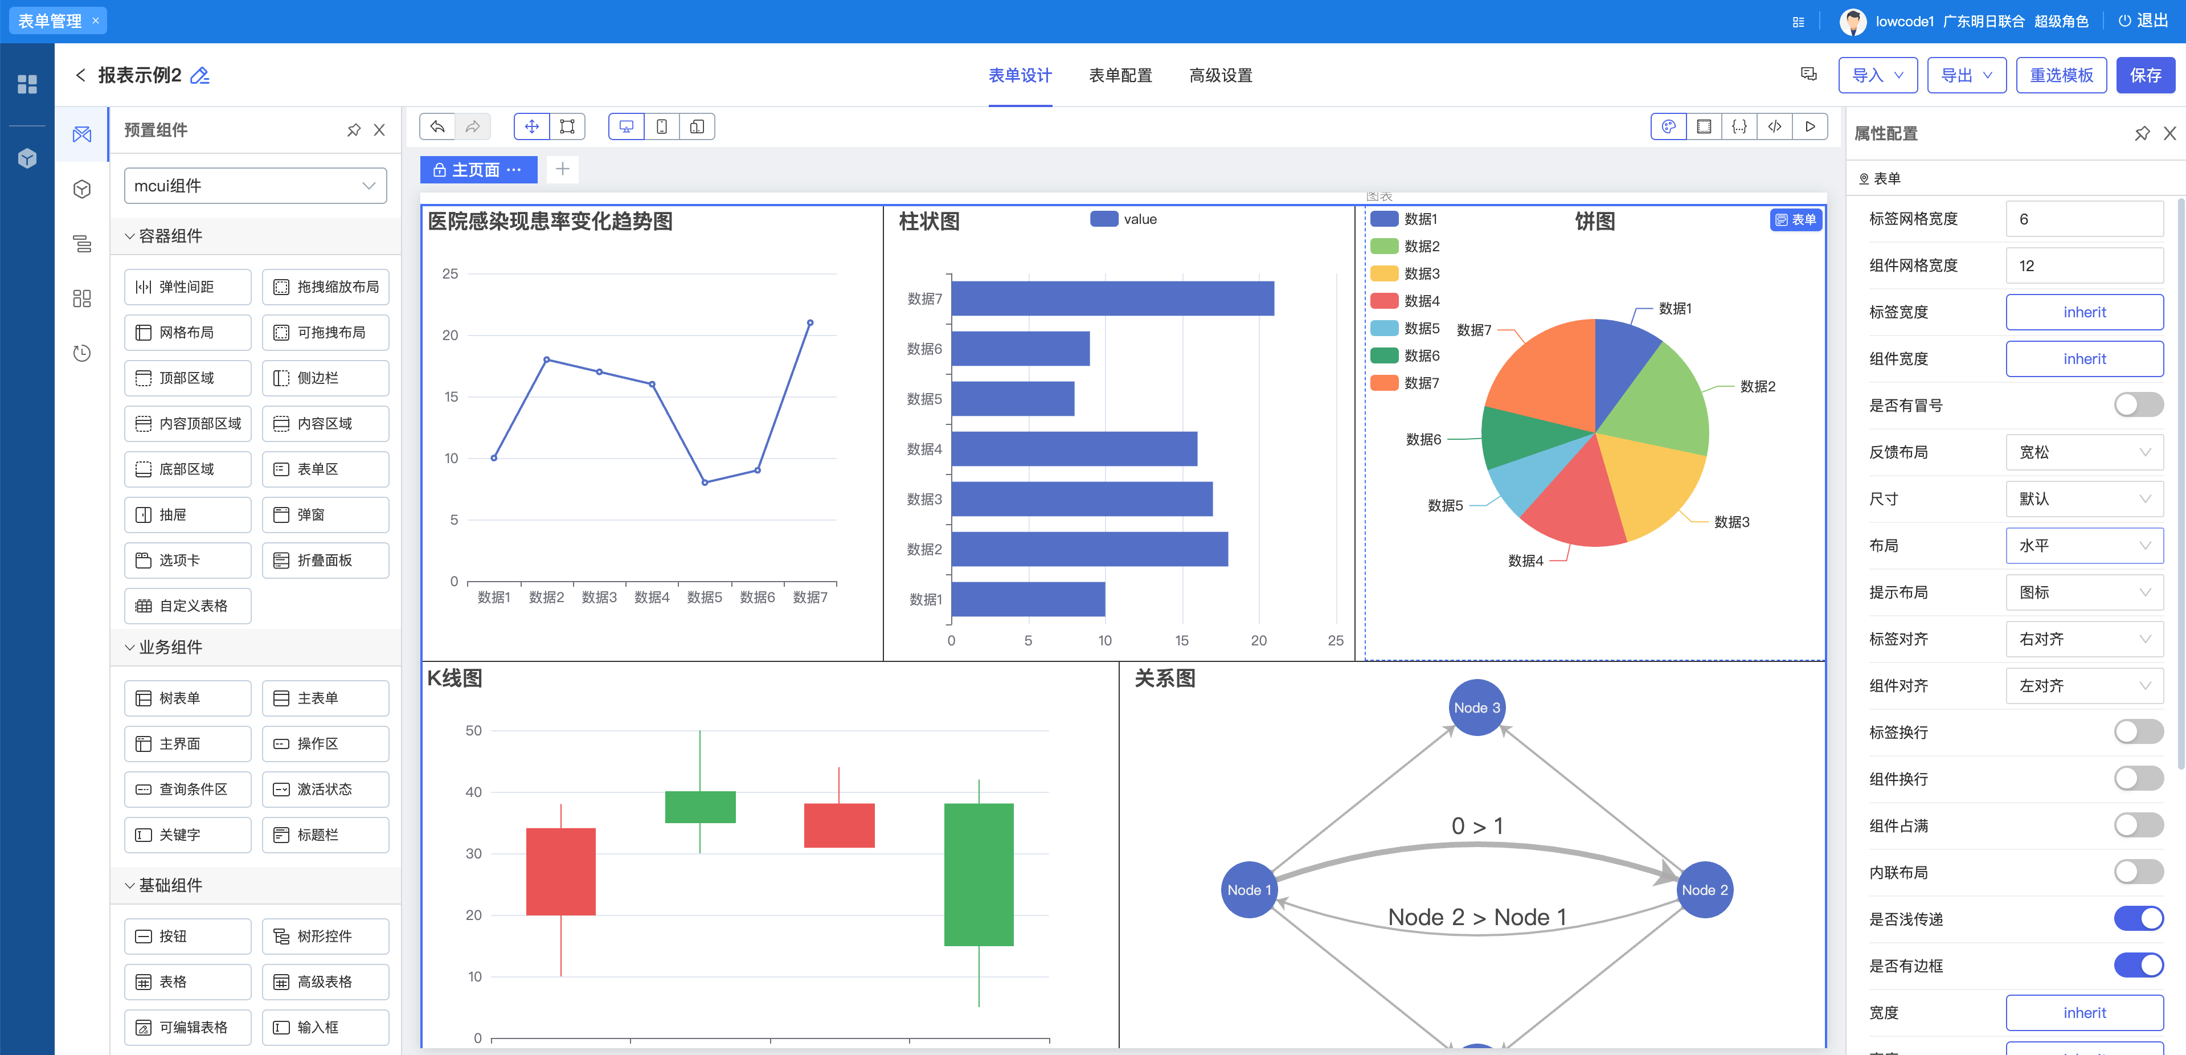Image resolution: width=2186 pixels, height=1055 pixels.
Task: Select the mobile phone preview icon
Action: pyautogui.click(x=661, y=126)
